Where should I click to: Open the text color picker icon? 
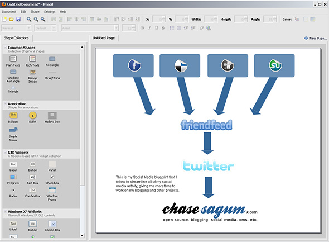[x=296, y=20]
